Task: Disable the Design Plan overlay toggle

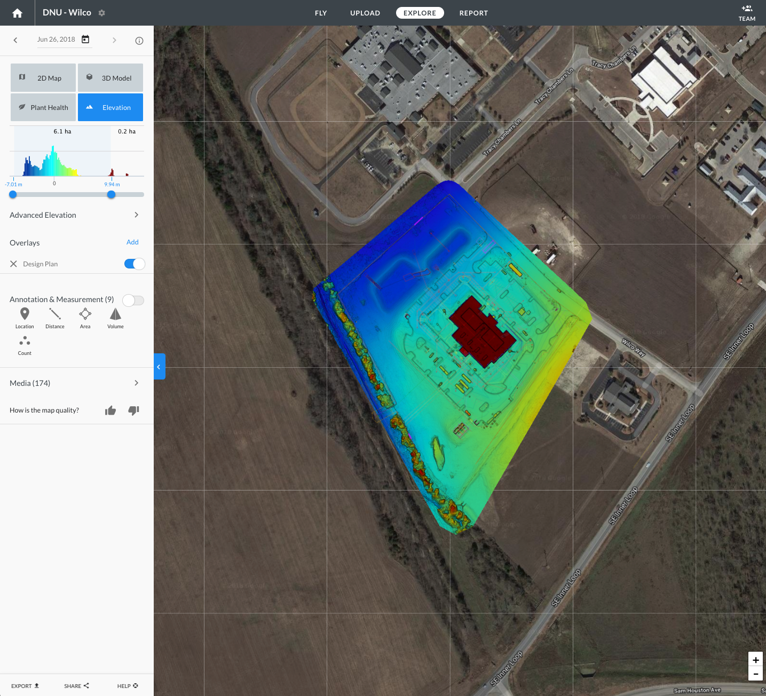Action: (135, 264)
